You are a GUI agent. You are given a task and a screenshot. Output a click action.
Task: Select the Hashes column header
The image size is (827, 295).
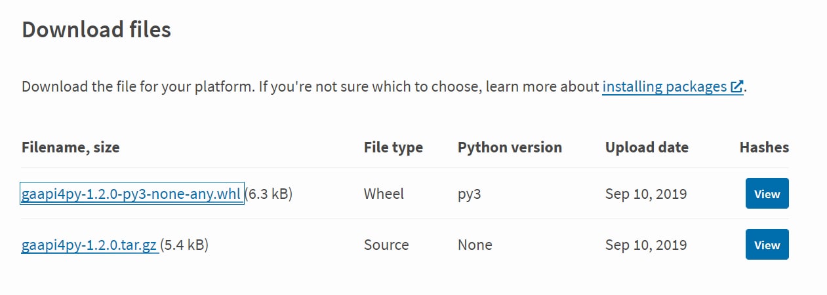pyautogui.click(x=764, y=148)
